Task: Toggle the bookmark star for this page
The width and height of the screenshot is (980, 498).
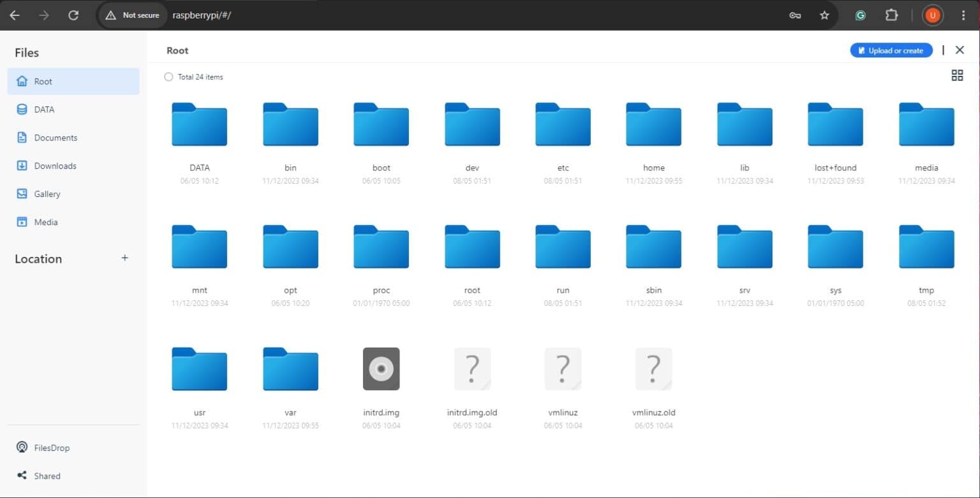Action: tap(825, 15)
